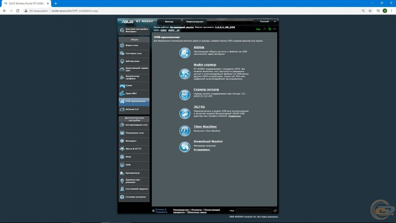Image resolution: width=396 pixels, height=223 pixels.
Task: Open Интернет in sidebar
Action: point(134,141)
